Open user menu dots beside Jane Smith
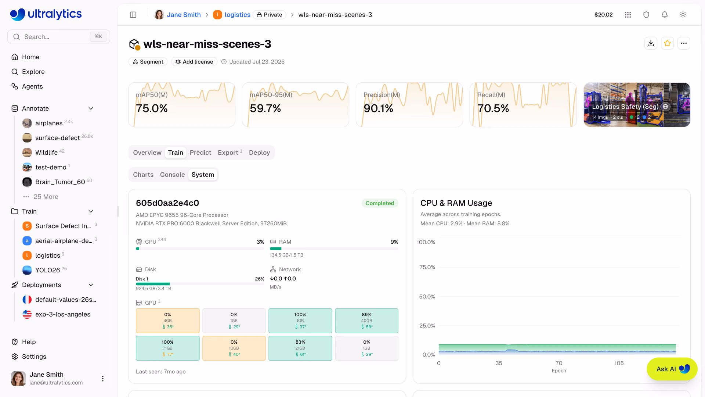Image resolution: width=705 pixels, height=397 pixels. pyautogui.click(x=103, y=379)
